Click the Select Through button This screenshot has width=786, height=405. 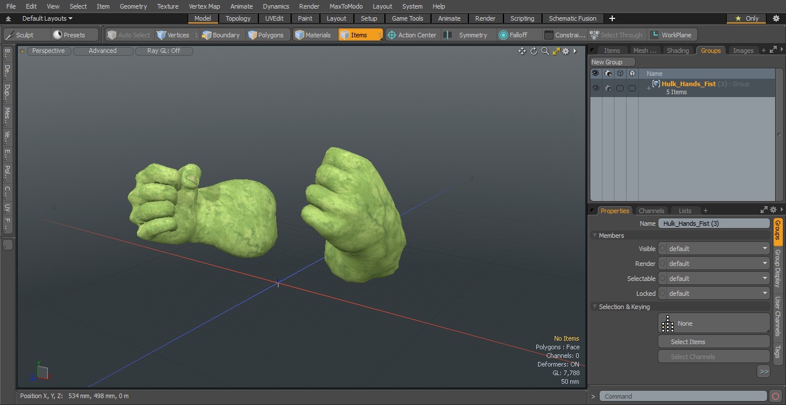617,35
